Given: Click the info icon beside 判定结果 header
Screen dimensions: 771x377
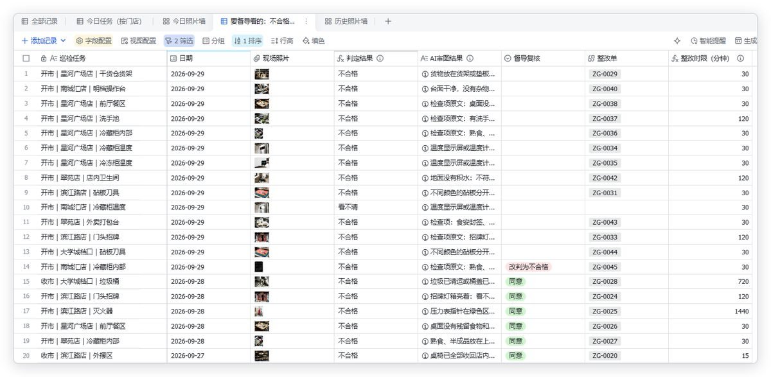Looking at the screenshot, I should click(x=380, y=58).
